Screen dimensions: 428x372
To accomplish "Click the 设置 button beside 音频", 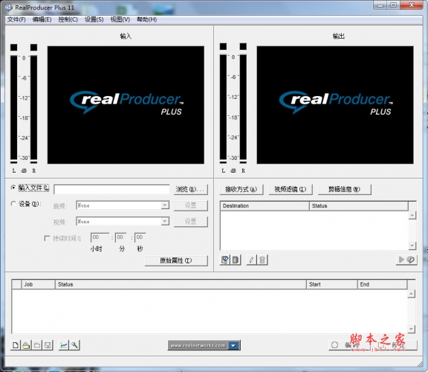I will point(191,205).
